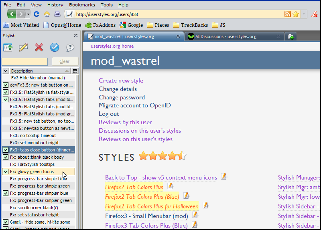
Task: Click the blue checkmark enable icon in Stylish
Action: (55, 47)
